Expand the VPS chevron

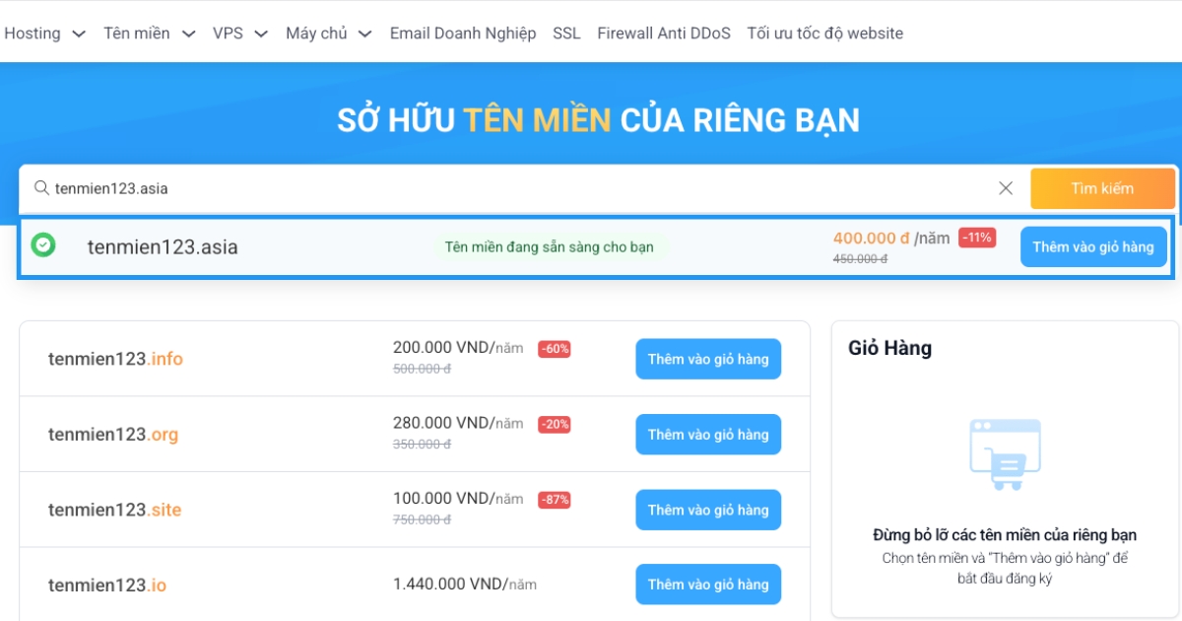pyautogui.click(x=238, y=33)
